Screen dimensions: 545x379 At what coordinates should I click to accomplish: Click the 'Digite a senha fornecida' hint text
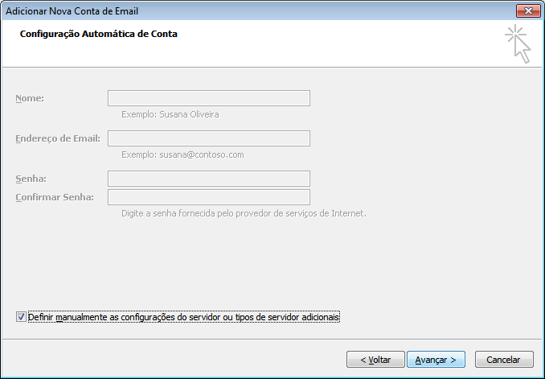[x=244, y=213]
